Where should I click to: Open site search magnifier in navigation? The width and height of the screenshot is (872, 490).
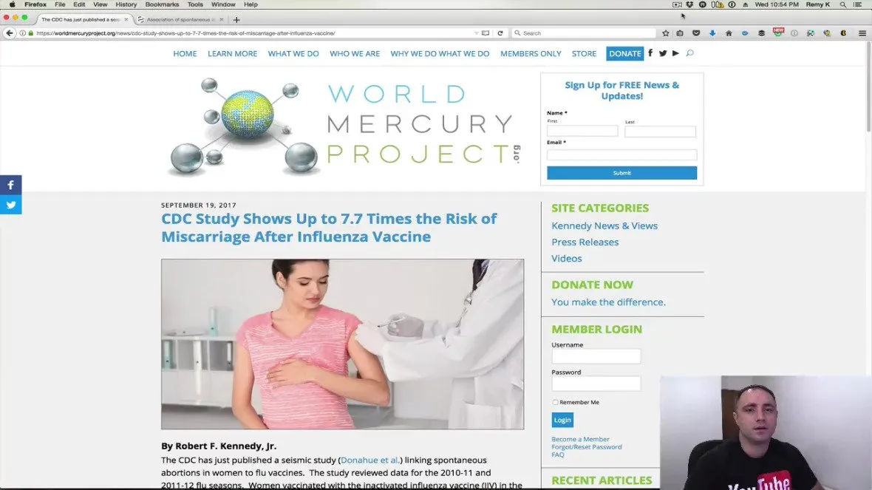click(x=689, y=53)
